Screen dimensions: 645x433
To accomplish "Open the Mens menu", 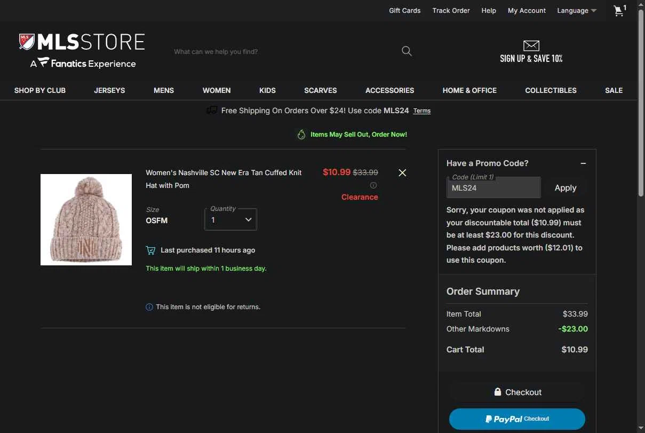I will pyautogui.click(x=164, y=90).
